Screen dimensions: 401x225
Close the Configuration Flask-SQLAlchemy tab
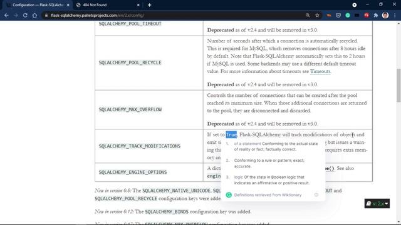pos(68,5)
